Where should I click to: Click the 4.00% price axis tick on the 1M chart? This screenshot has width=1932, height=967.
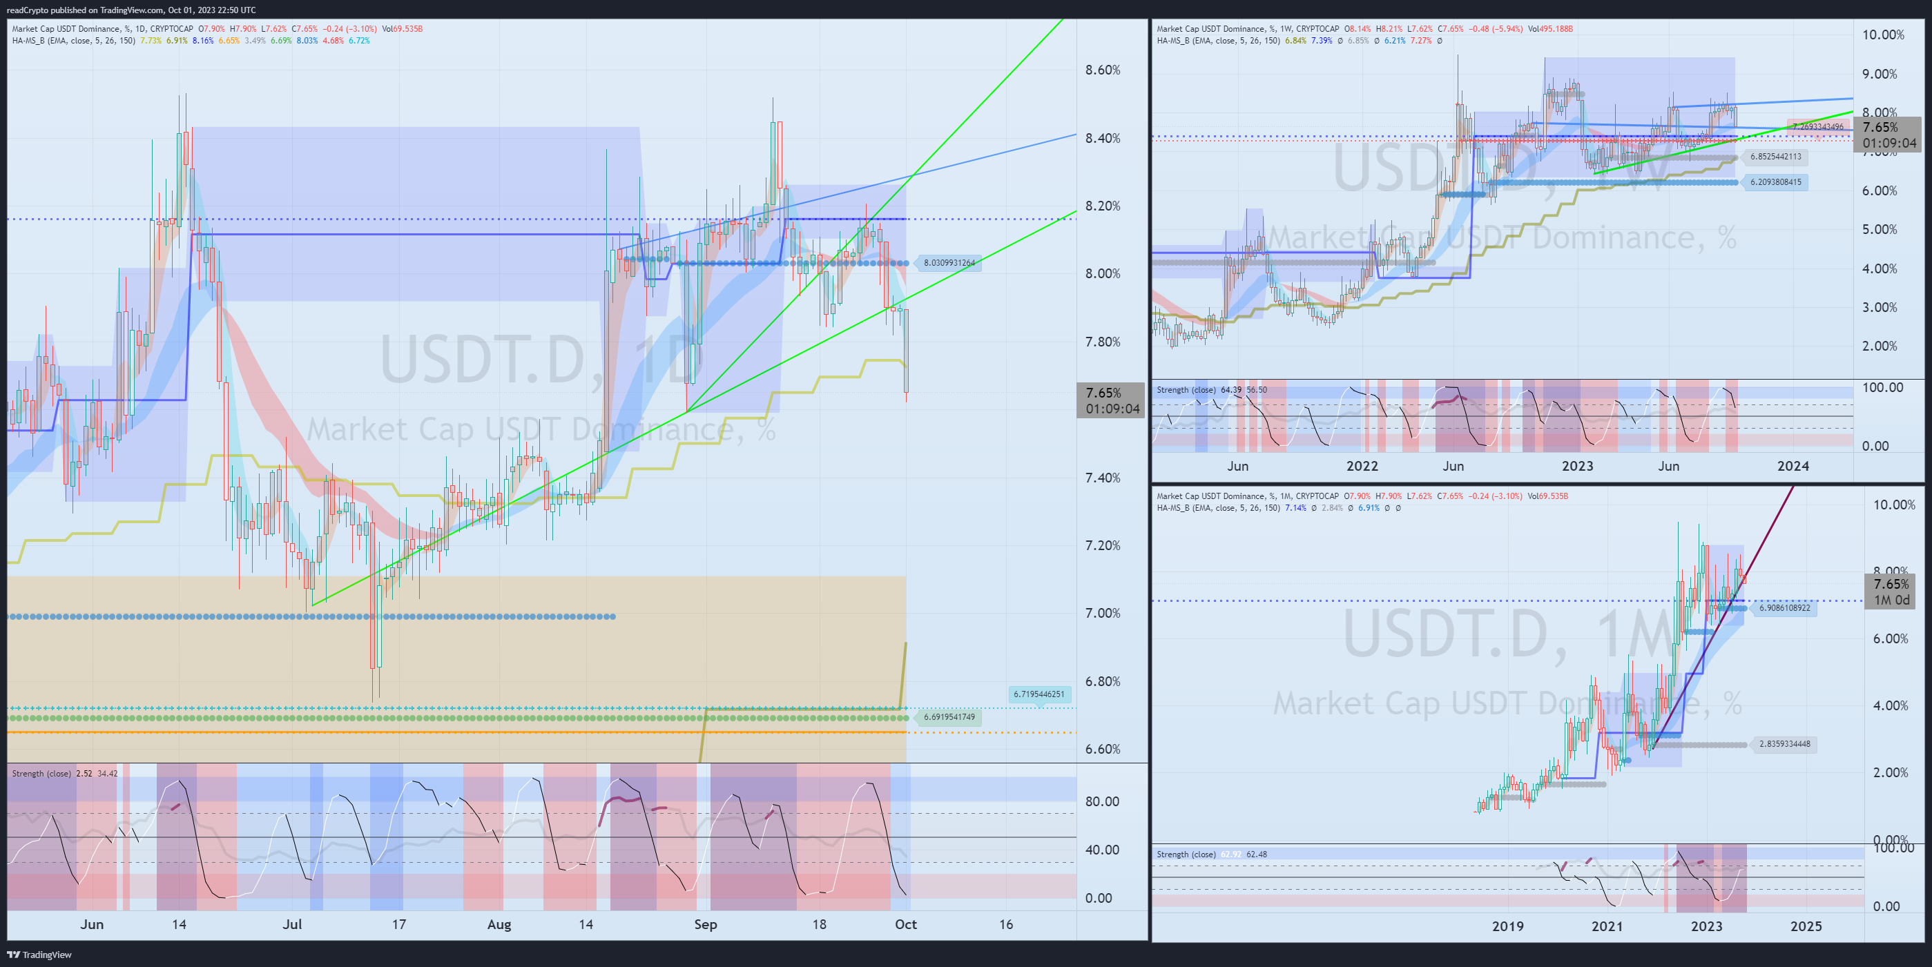coord(1890,705)
